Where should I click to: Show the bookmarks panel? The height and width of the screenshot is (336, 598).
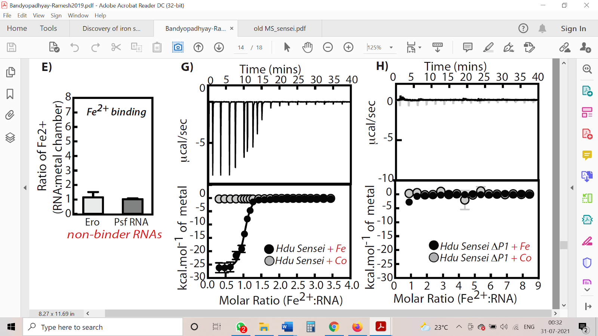coord(10,94)
